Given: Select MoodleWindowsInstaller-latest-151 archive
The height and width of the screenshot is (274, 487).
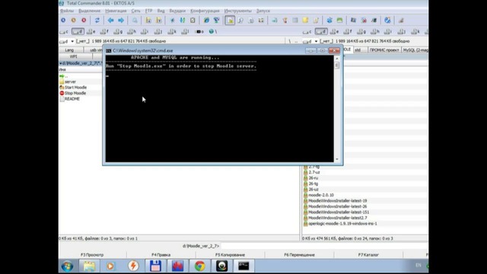Looking at the screenshot, I should click(339, 212).
